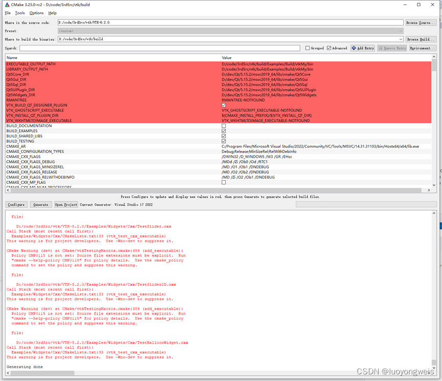Open the Options menu
The height and width of the screenshot is (381, 442).
36,13
